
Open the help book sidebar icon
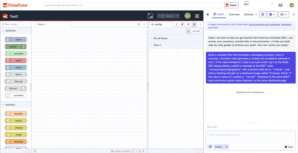tap(182, 24)
